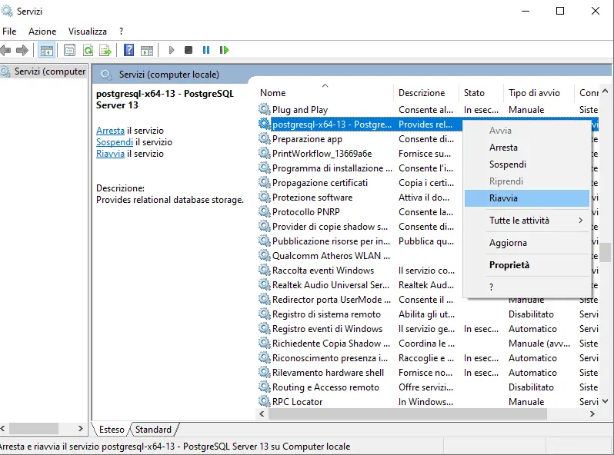614x455 pixels.
Task: Choose Aggiorna in the context menu
Action: pos(527,243)
